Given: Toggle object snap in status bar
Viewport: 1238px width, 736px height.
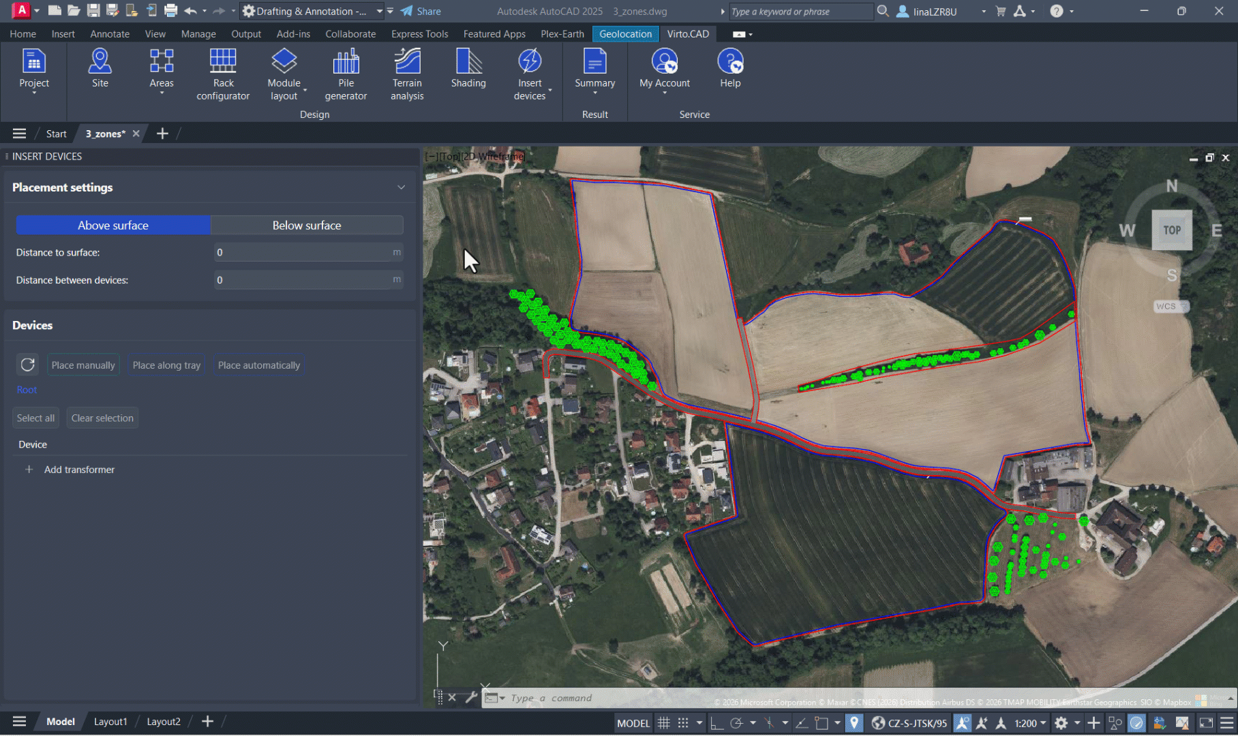Looking at the screenshot, I should tap(821, 723).
